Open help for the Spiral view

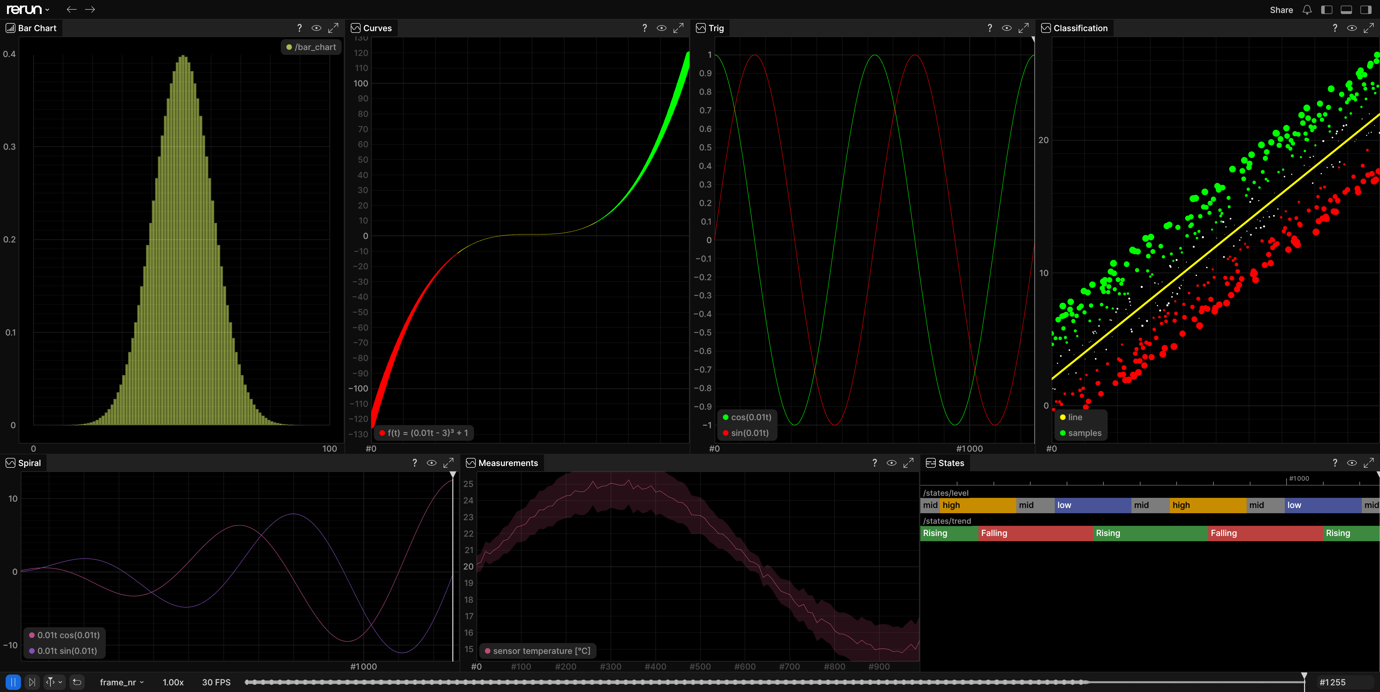(x=414, y=463)
